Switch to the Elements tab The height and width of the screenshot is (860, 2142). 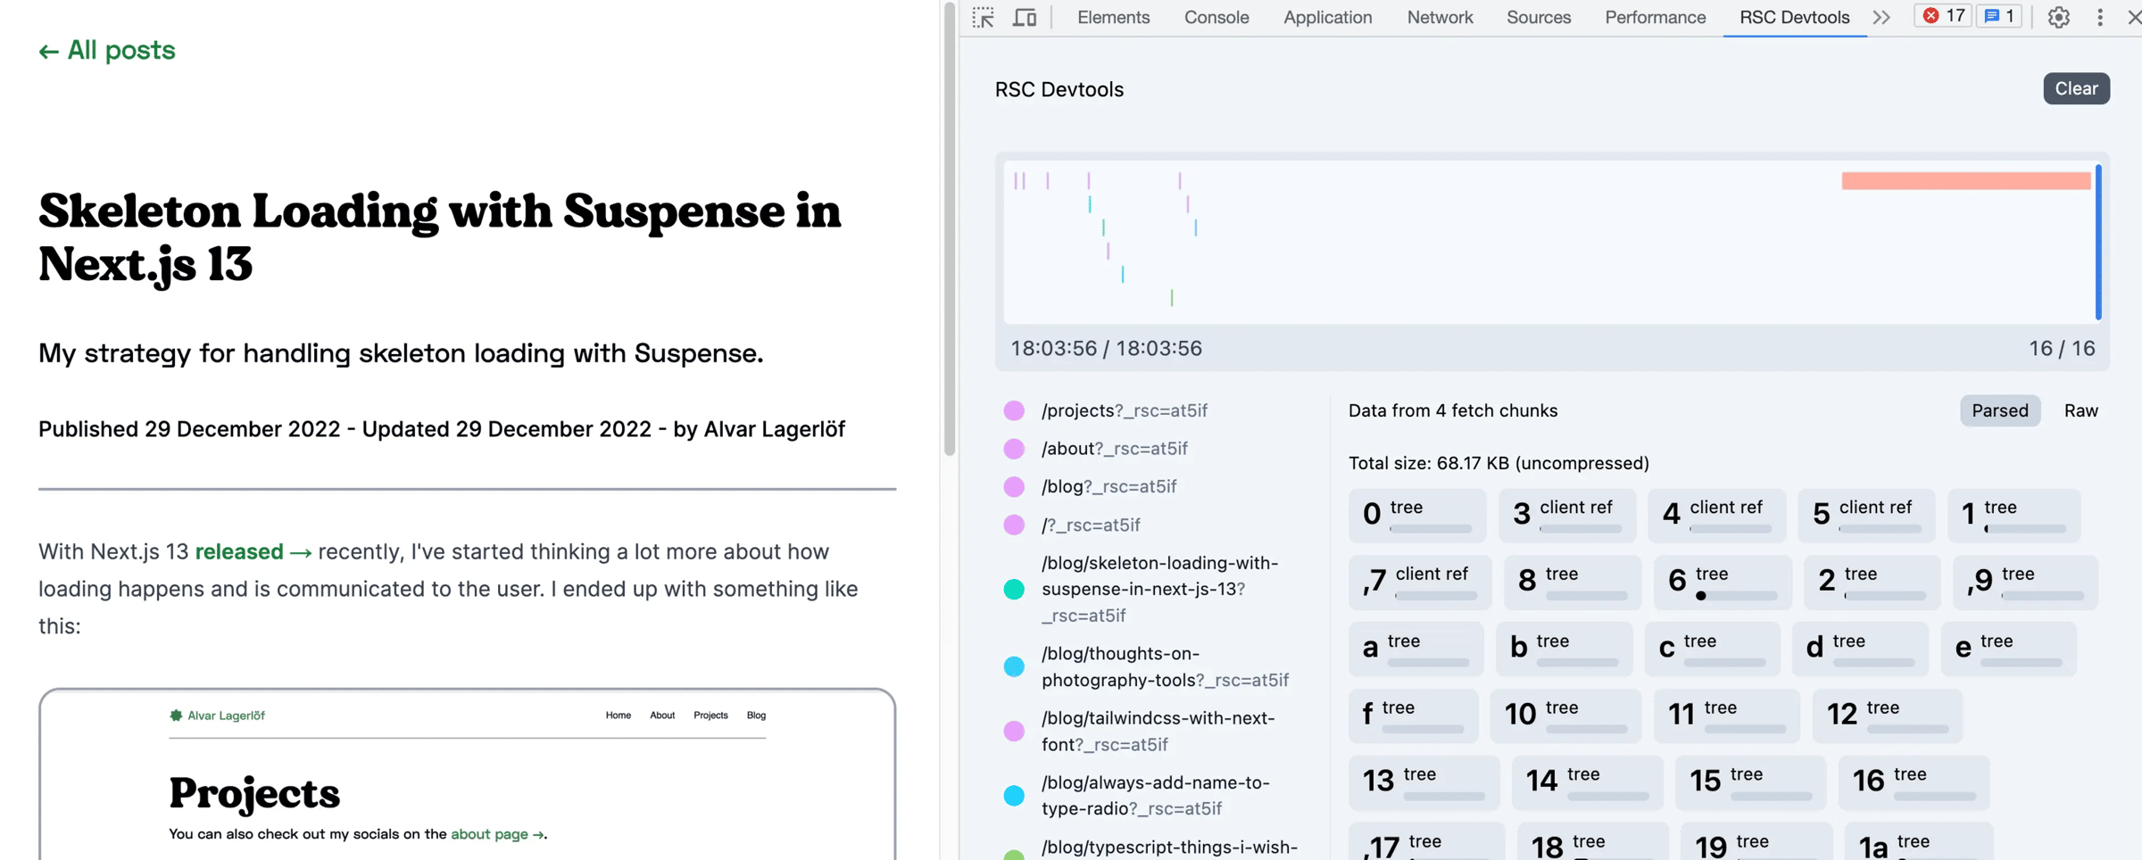click(1113, 17)
